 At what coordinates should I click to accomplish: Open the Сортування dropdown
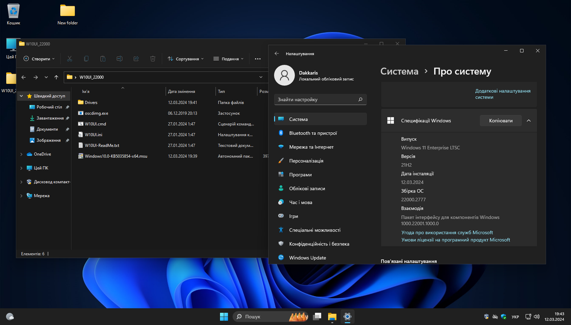pyautogui.click(x=186, y=58)
